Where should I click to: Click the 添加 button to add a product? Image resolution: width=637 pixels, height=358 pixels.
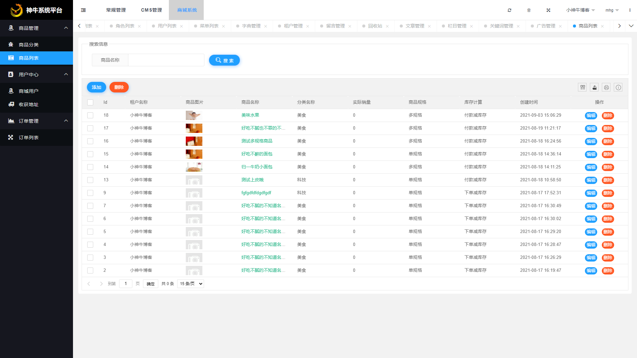coord(96,87)
